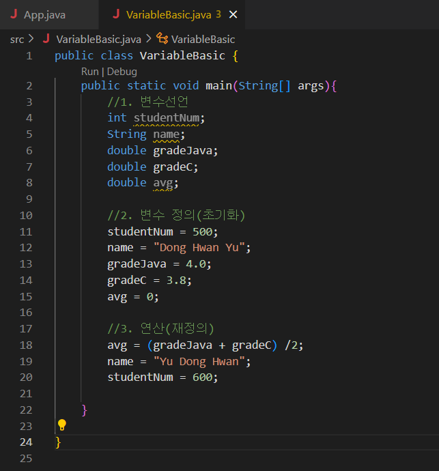
Task: Click 'gradeJava' declaration on line 6
Action: (183, 150)
